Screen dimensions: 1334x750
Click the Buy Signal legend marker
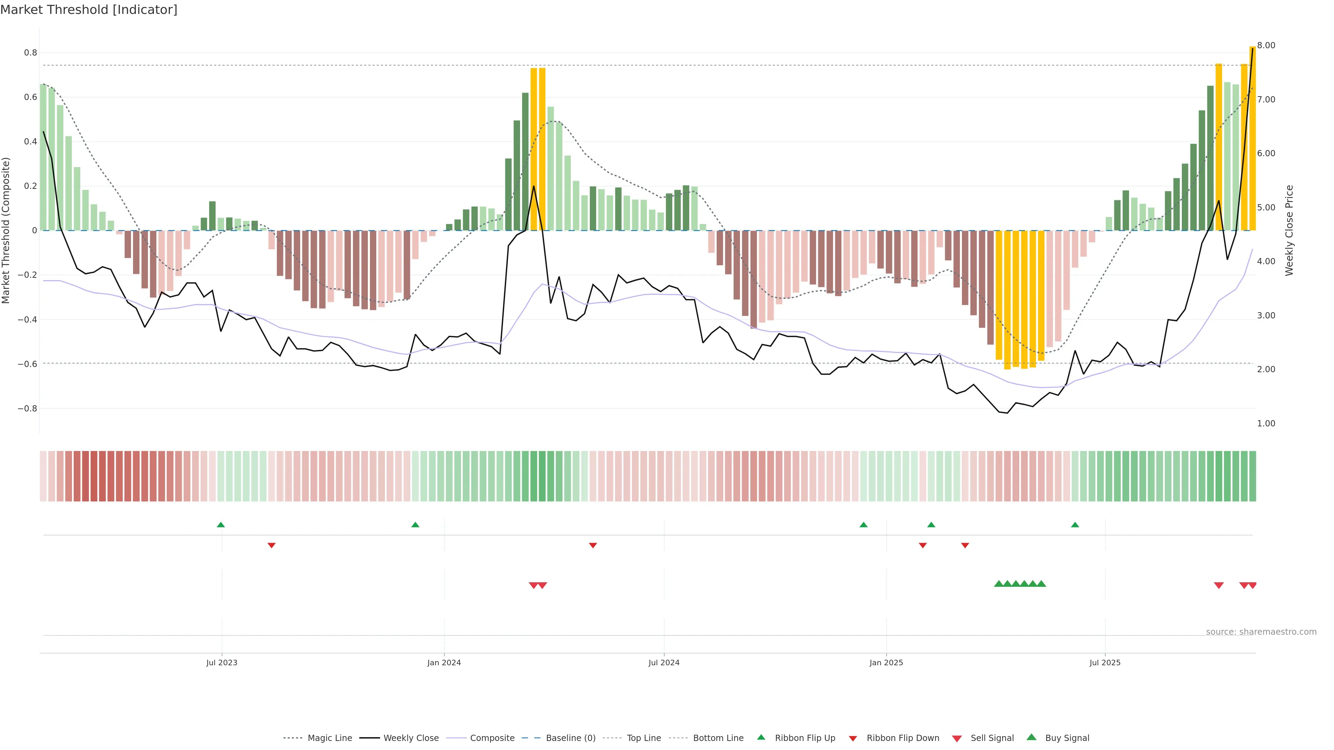pos(1031,737)
